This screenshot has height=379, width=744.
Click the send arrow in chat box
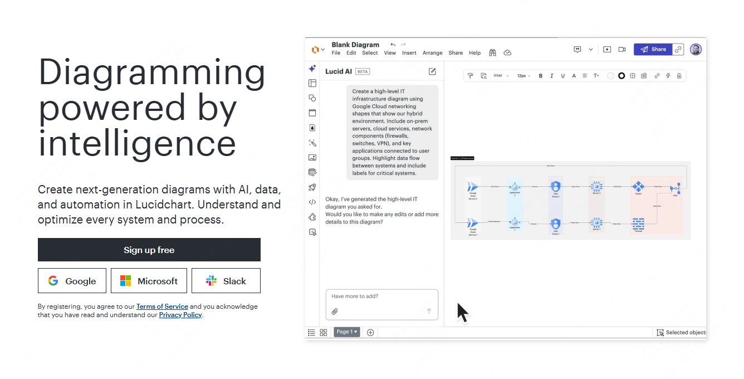429,312
